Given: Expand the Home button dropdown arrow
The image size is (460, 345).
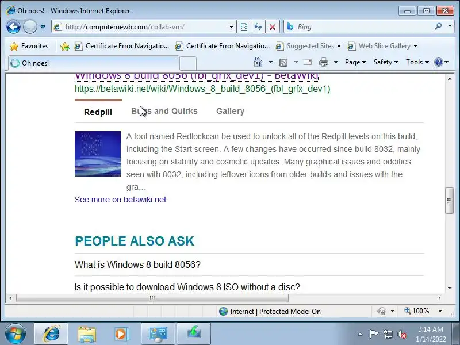Looking at the screenshot, I should click(270, 62).
